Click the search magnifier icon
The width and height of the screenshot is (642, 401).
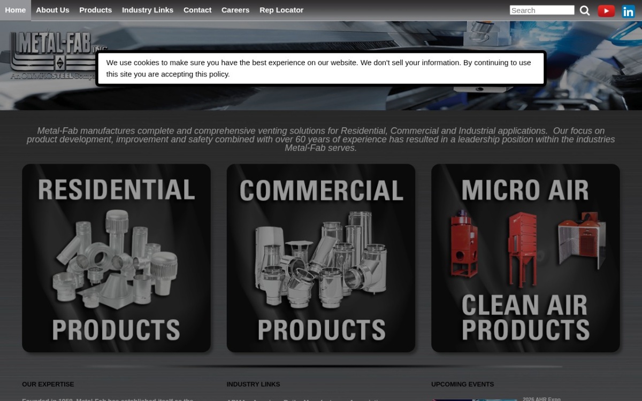coord(585,11)
